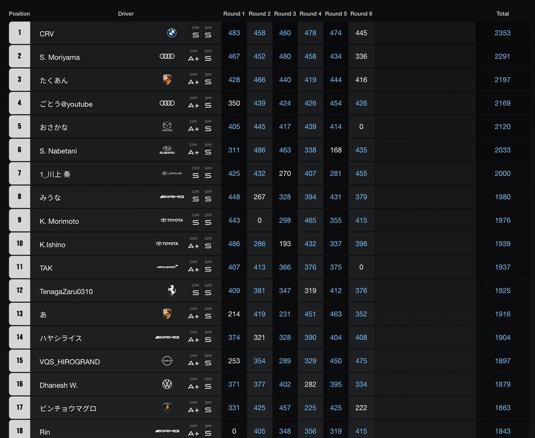
Task: Click the Round 1 column header
Action: click(234, 14)
